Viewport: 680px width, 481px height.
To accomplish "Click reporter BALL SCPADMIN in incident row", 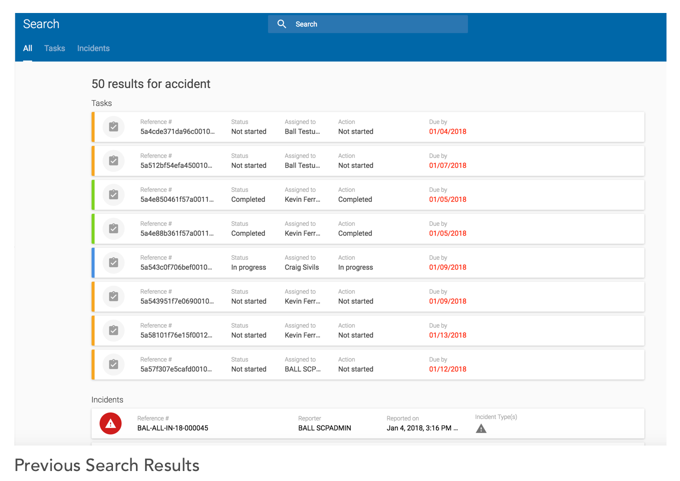I will pos(324,428).
